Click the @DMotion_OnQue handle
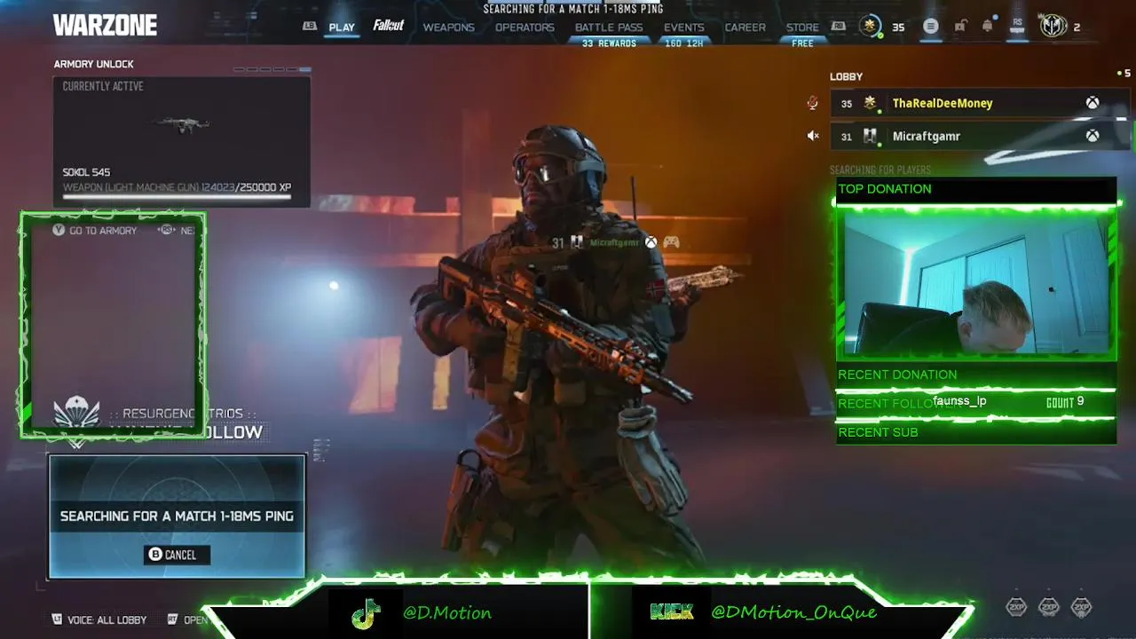 [793, 612]
